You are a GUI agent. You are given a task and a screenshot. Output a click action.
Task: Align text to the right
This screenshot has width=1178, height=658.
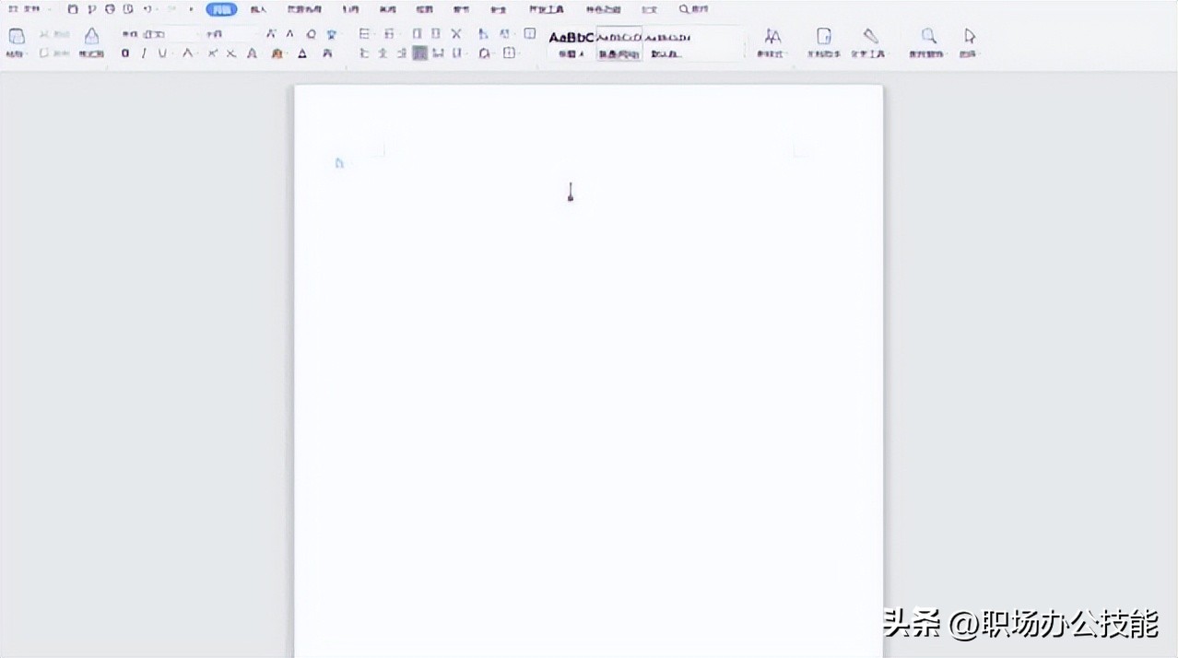click(401, 53)
